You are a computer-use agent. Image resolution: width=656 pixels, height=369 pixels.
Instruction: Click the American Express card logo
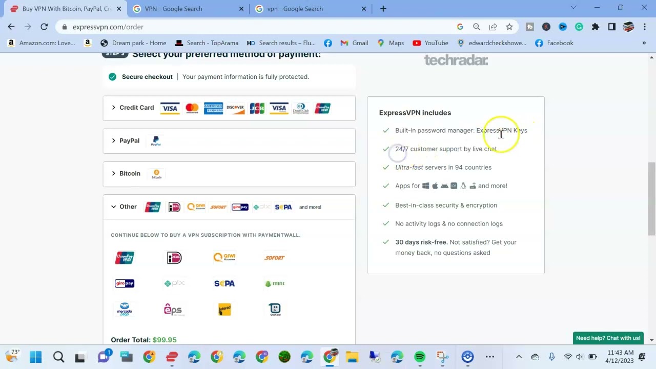click(x=213, y=108)
